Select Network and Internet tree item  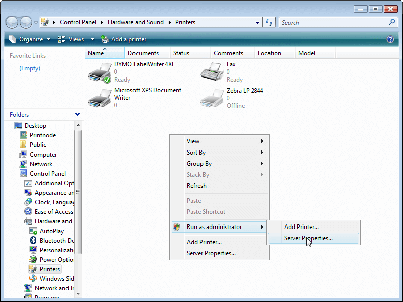pos(48,288)
